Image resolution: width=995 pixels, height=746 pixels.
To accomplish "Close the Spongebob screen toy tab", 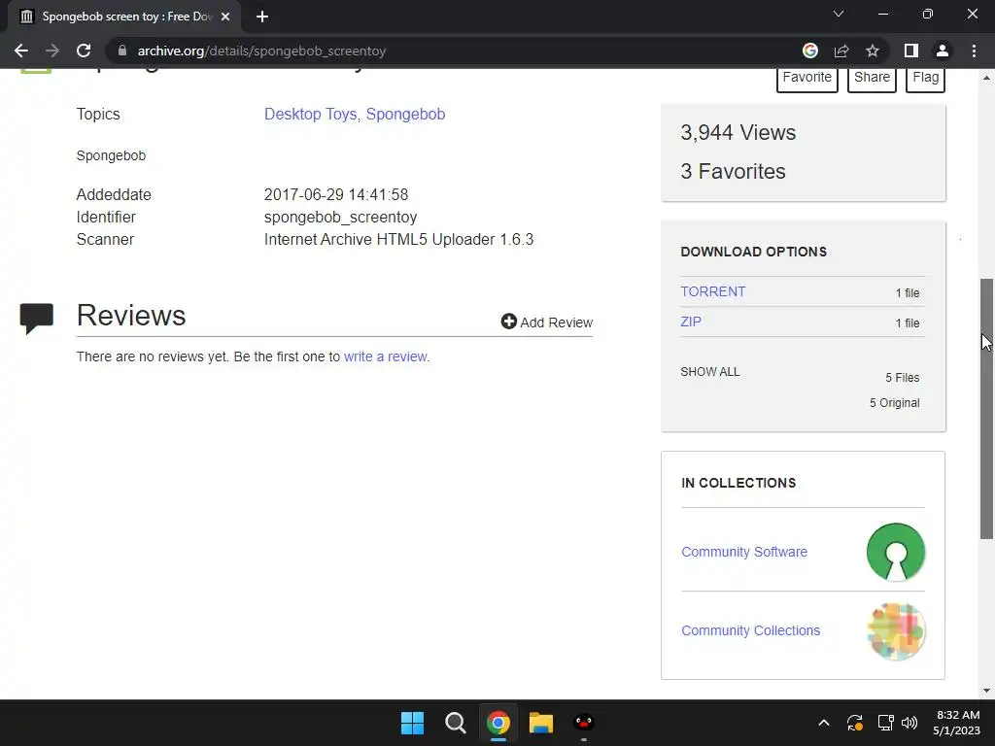I will coord(225,17).
